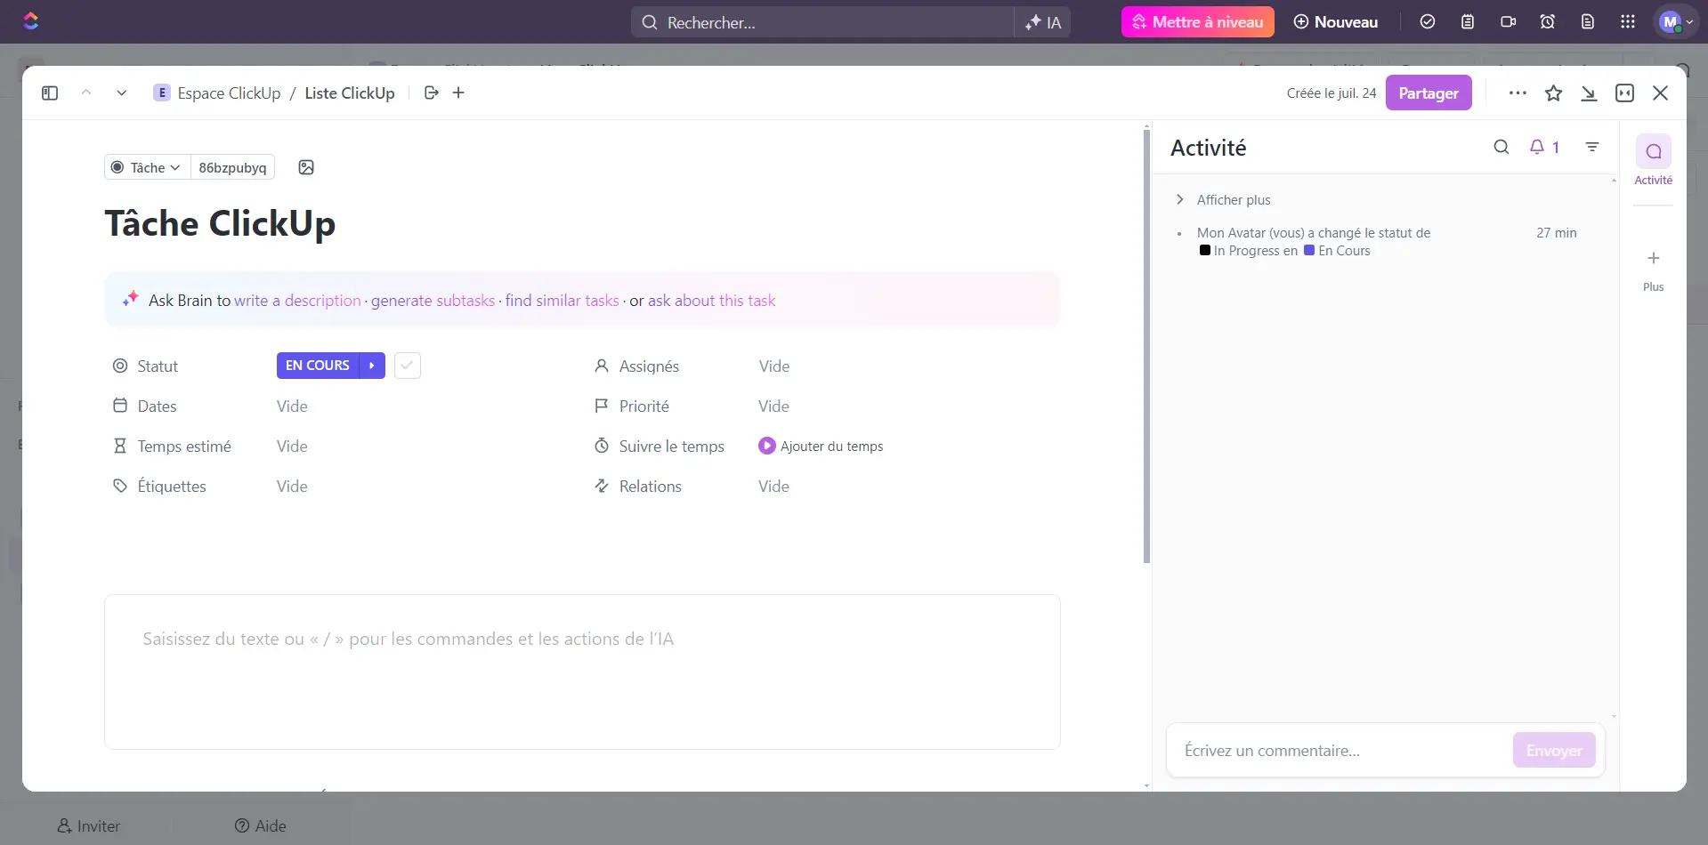This screenshot has width=1708, height=845.
Task: Click the Tâche ClickUp title
Action: (x=220, y=223)
